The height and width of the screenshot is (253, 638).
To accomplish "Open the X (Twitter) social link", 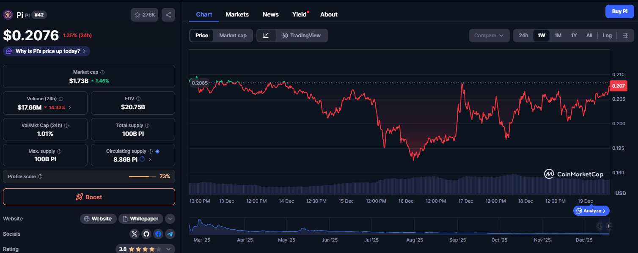I will (135, 234).
